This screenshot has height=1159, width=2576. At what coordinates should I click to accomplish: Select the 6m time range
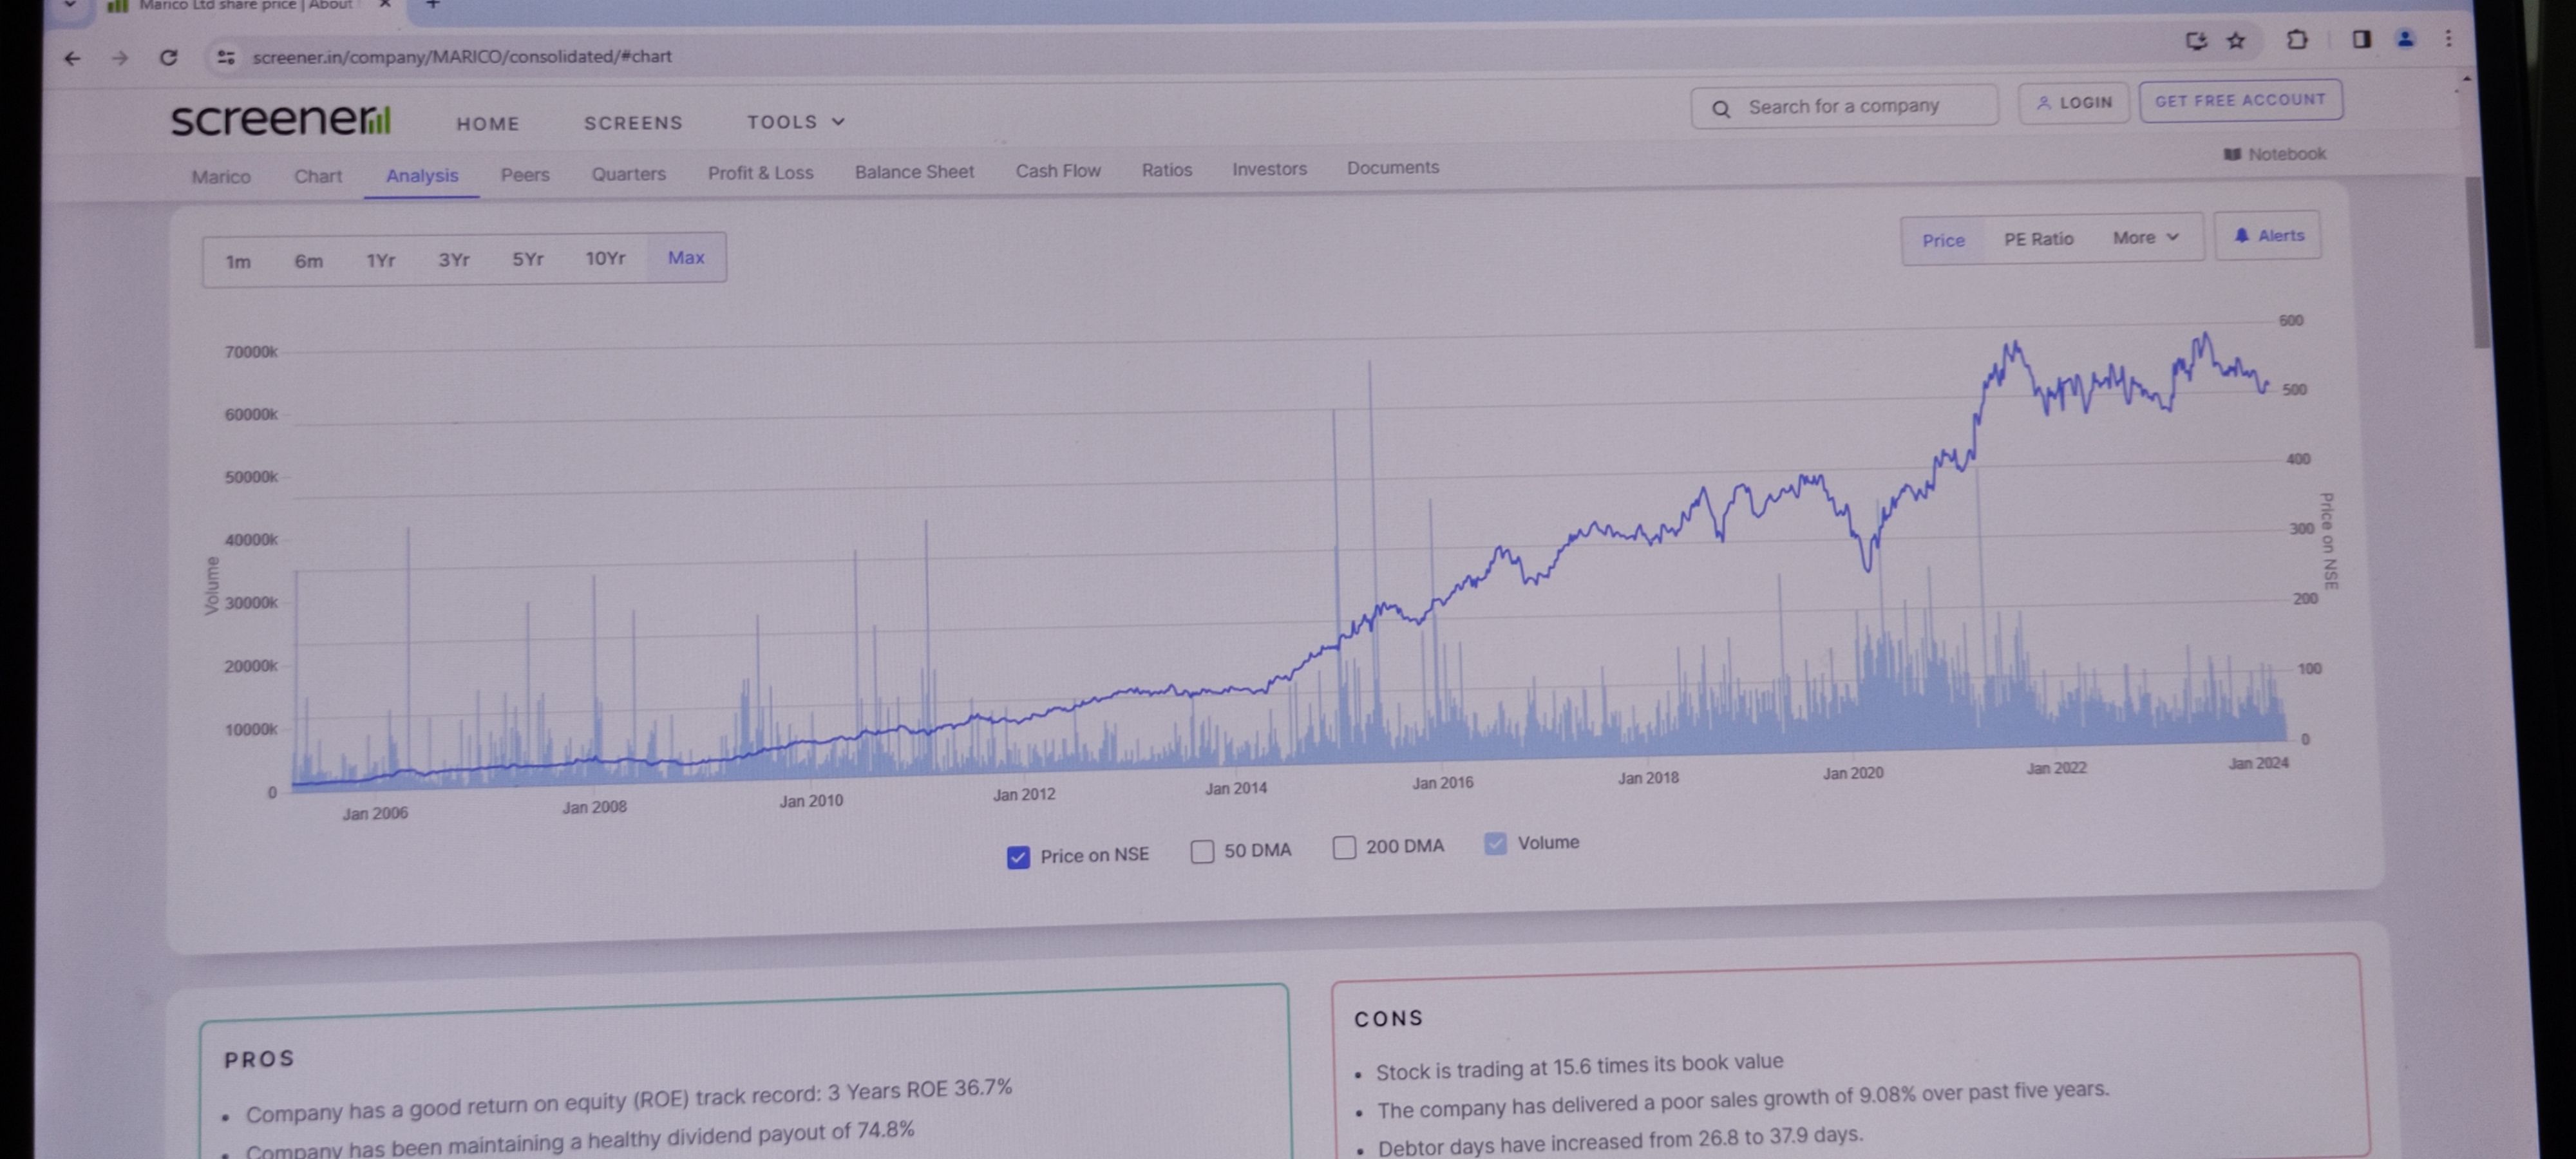(x=308, y=261)
